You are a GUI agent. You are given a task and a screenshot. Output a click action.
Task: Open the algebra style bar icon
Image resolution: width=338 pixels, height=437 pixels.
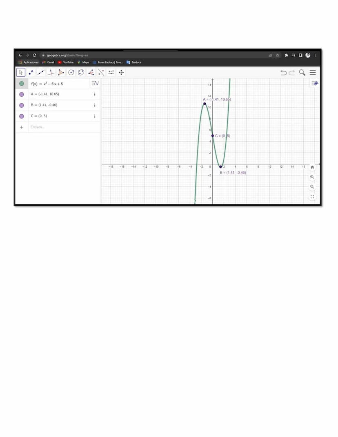[95, 83]
